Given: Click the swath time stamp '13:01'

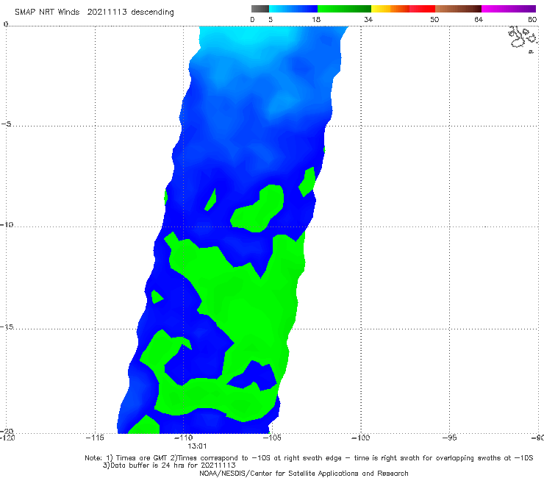Looking at the screenshot, I should (x=197, y=446).
